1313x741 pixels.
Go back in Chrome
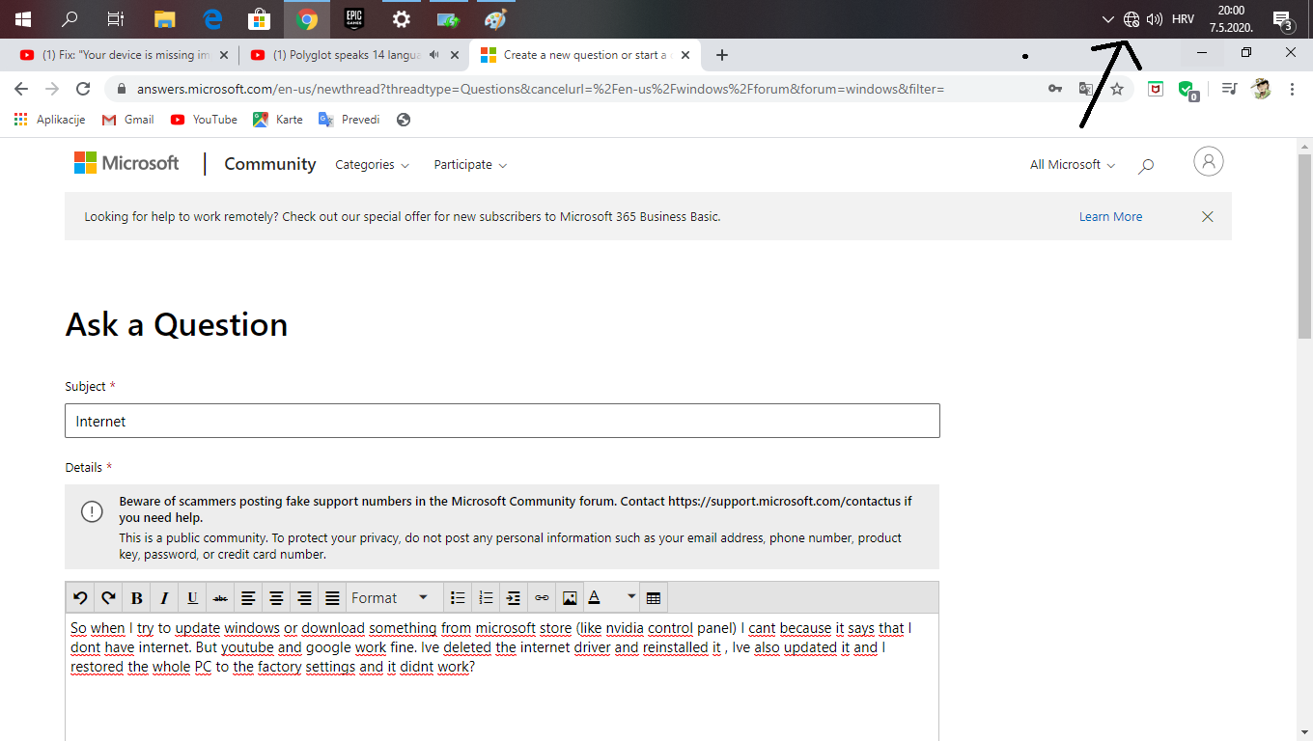pyautogui.click(x=21, y=89)
